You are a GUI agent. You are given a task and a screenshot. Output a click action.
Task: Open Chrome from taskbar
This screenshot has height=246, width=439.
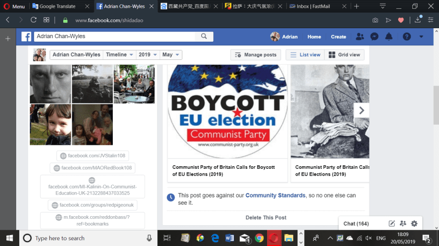pos(259,238)
